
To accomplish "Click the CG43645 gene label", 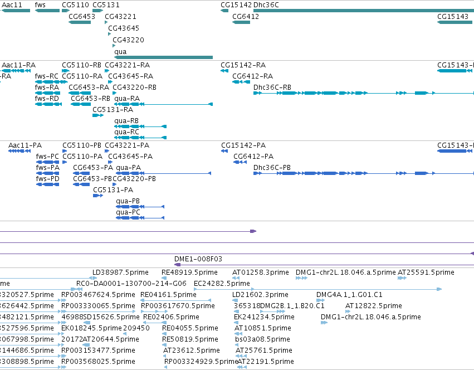I will pos(124,28).
